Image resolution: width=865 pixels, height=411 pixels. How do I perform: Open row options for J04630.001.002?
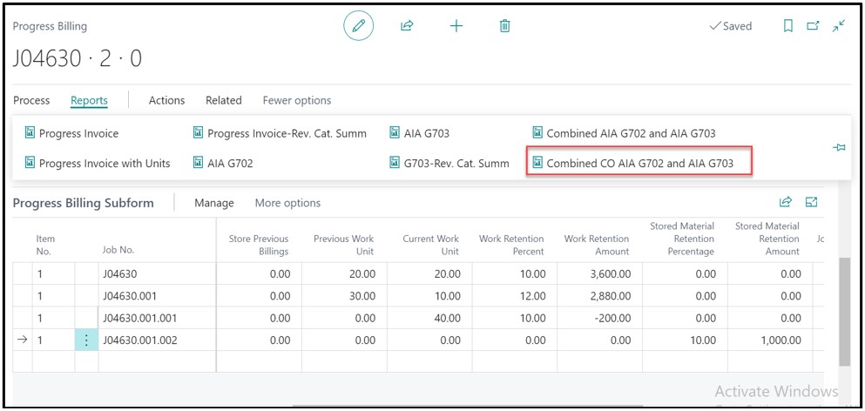[x=85, y=340]
